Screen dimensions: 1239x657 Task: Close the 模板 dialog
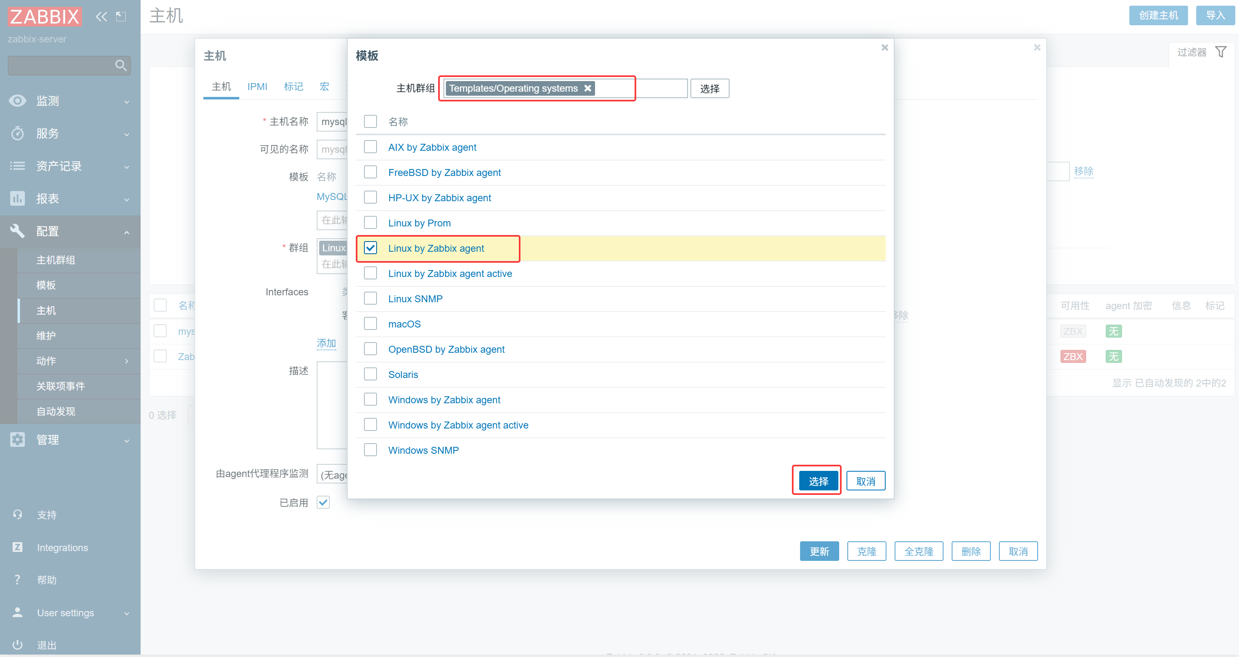[x=884, y=47]
